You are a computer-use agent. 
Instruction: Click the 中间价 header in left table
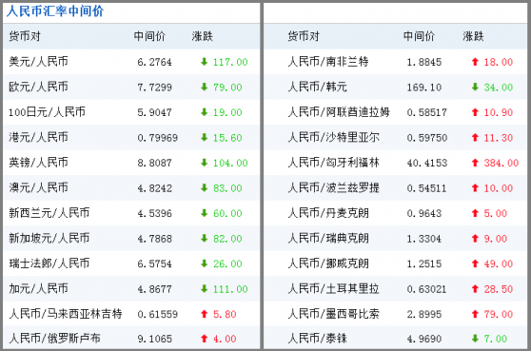(x=149, y=36)
